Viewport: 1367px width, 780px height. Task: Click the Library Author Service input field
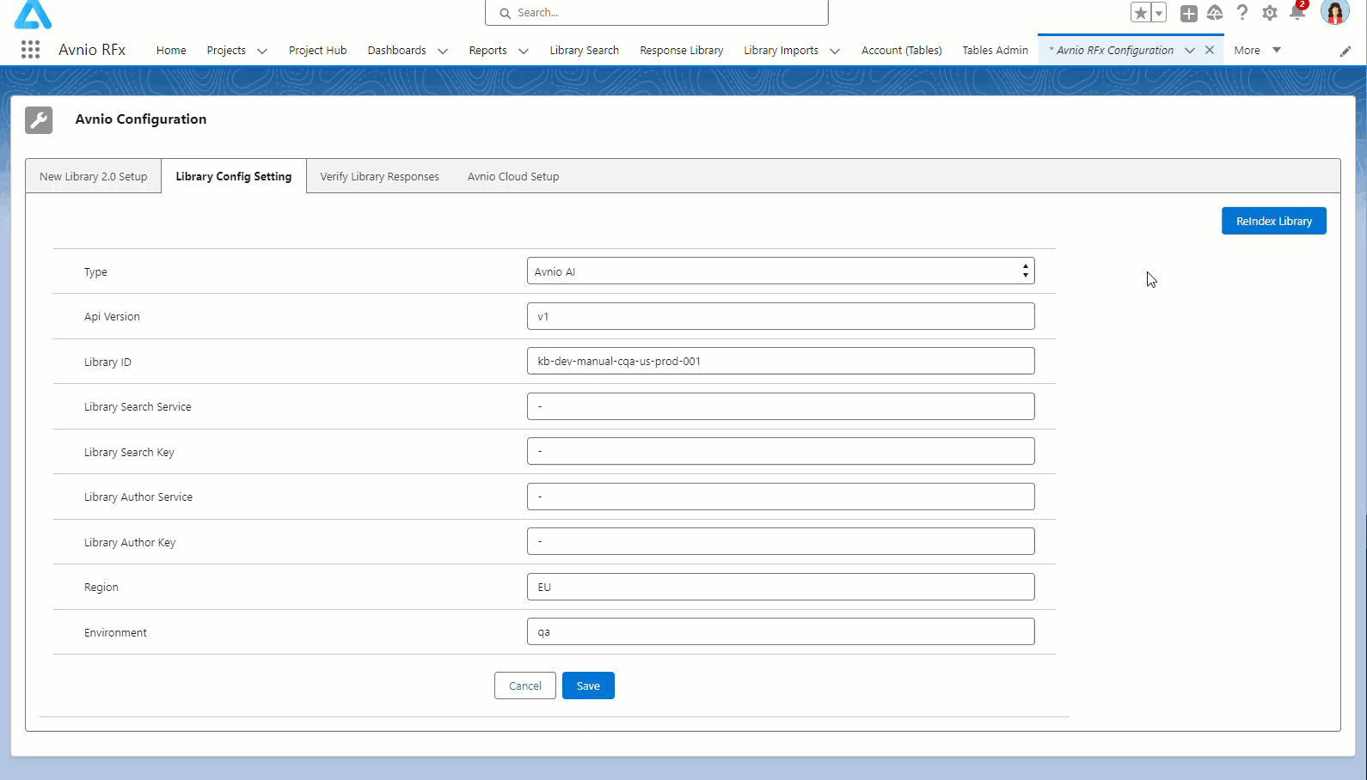point(781,497)
